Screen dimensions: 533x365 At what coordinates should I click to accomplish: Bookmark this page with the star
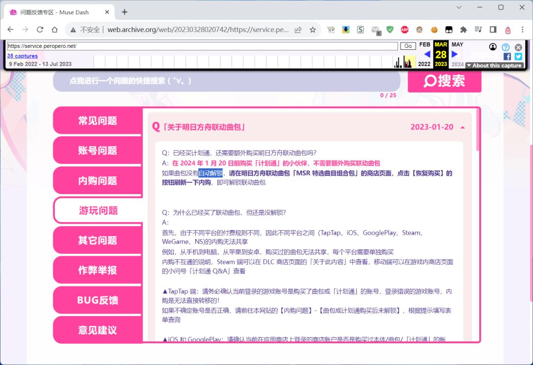pyautogui.click(x=313, y=30)
